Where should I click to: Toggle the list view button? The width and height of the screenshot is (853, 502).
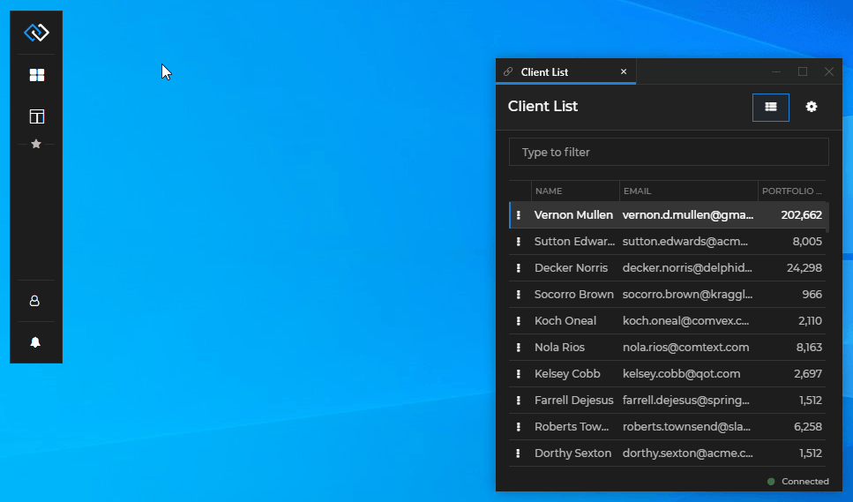pos(770,107)
